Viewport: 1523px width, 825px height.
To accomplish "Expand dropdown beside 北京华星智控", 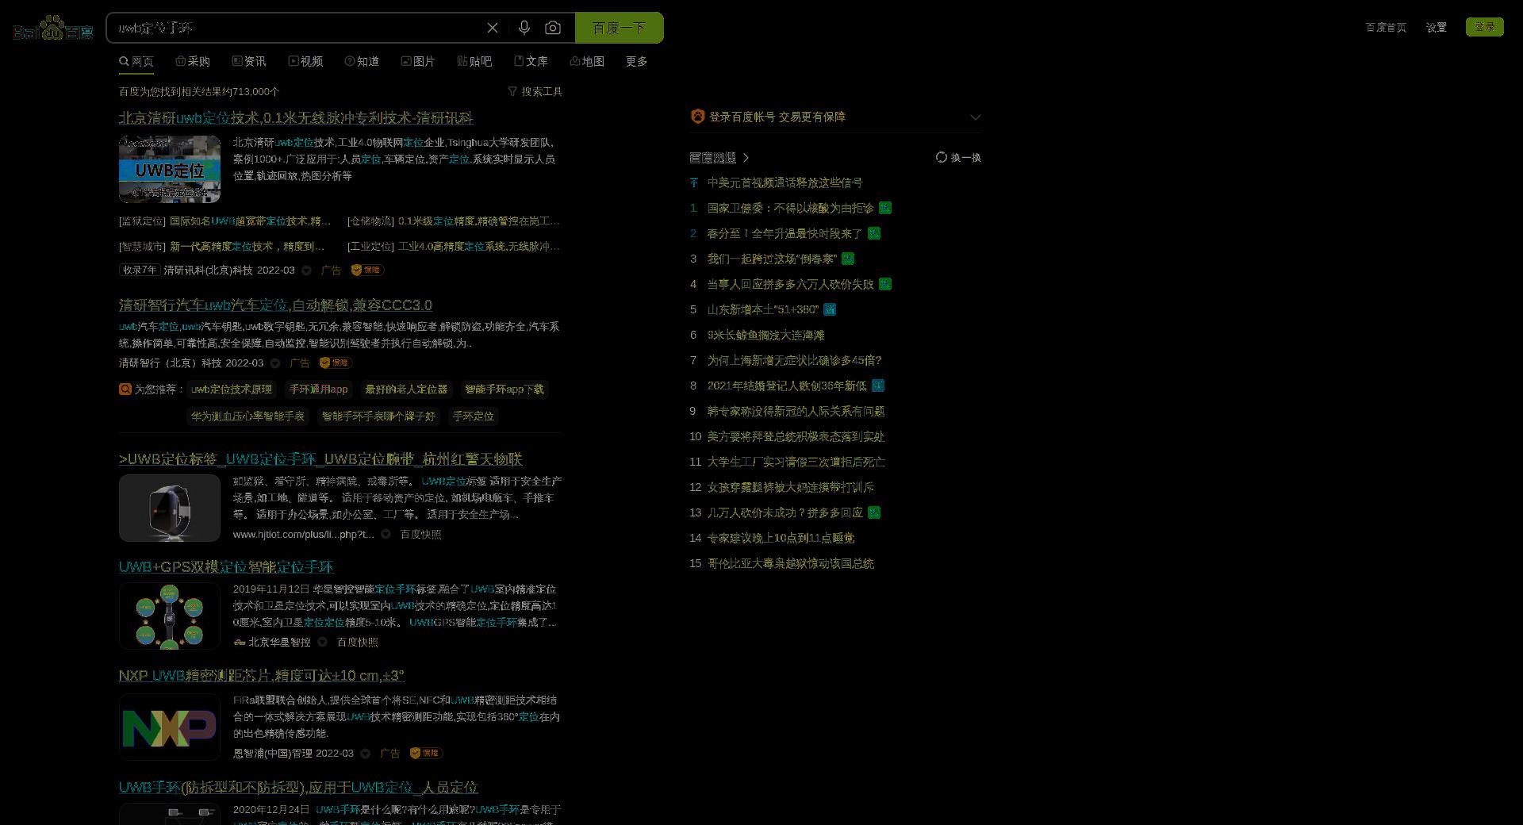I will [x=322, y=643].
